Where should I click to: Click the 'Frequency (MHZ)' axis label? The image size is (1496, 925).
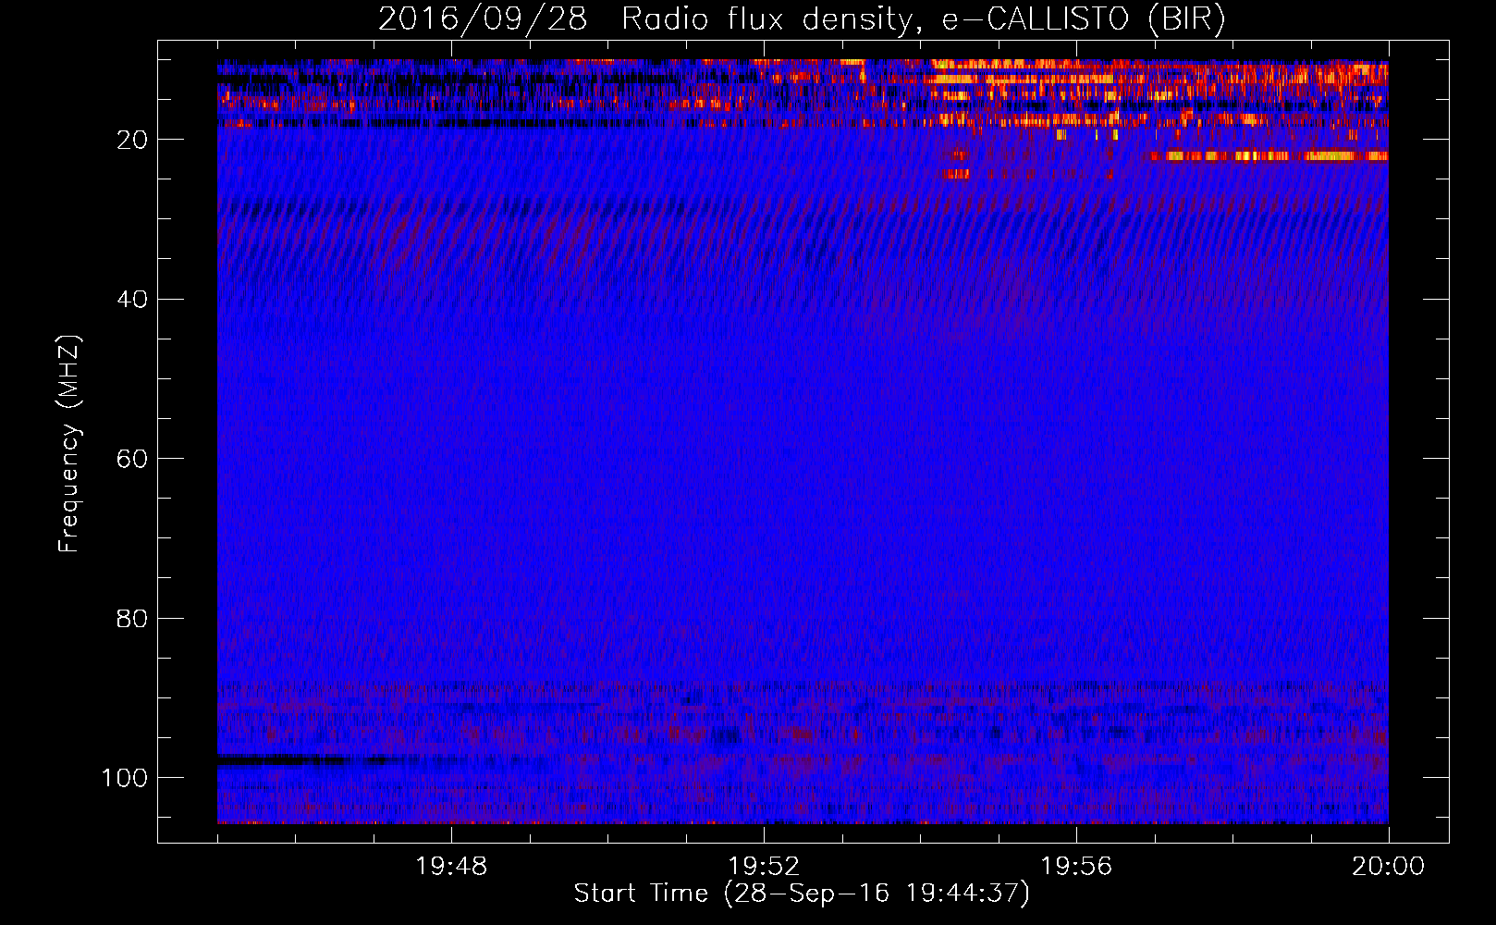pyautogui.click(x=69, y=444)
